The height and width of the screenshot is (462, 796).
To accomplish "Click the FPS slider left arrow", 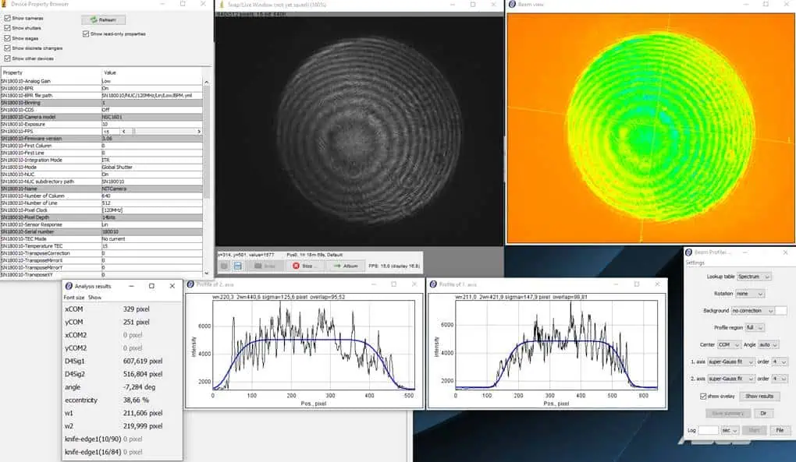I will (x=124, y=131).
